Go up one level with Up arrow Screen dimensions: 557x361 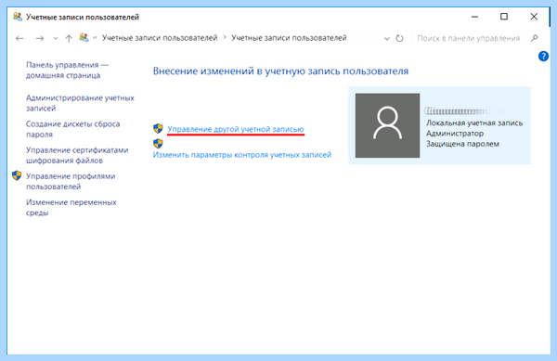69,38
